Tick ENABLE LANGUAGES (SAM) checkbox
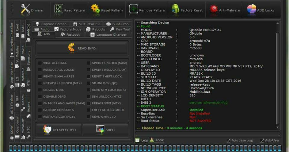Screen dimensions: 289x152 (40, 103)
